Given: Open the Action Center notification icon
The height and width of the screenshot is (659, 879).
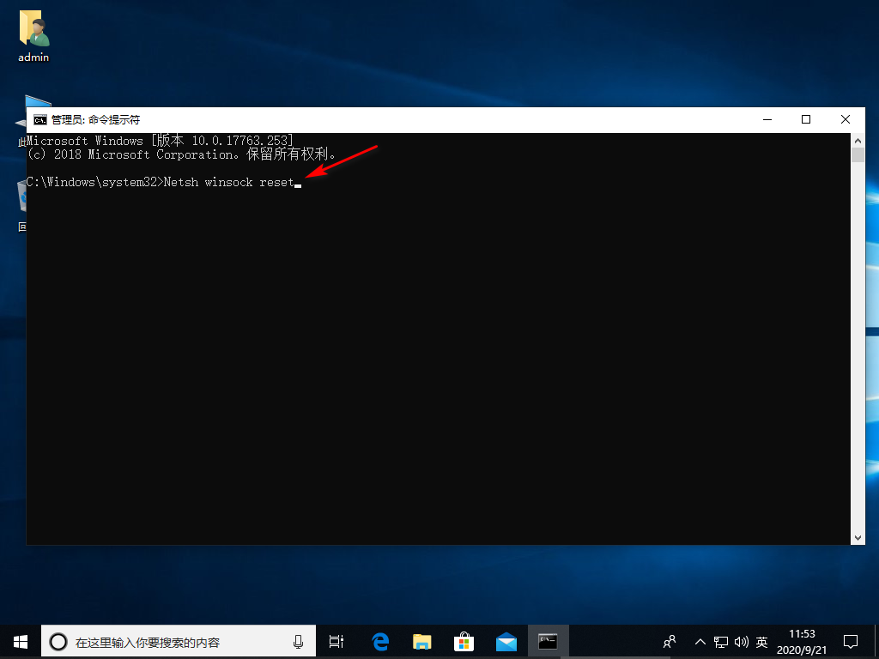Looking at the screenshot, I should click(x=850, y=641).
